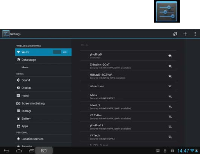
Task: Tap the screenshot camera icon in navigation bar
Action: coord(44,150)
